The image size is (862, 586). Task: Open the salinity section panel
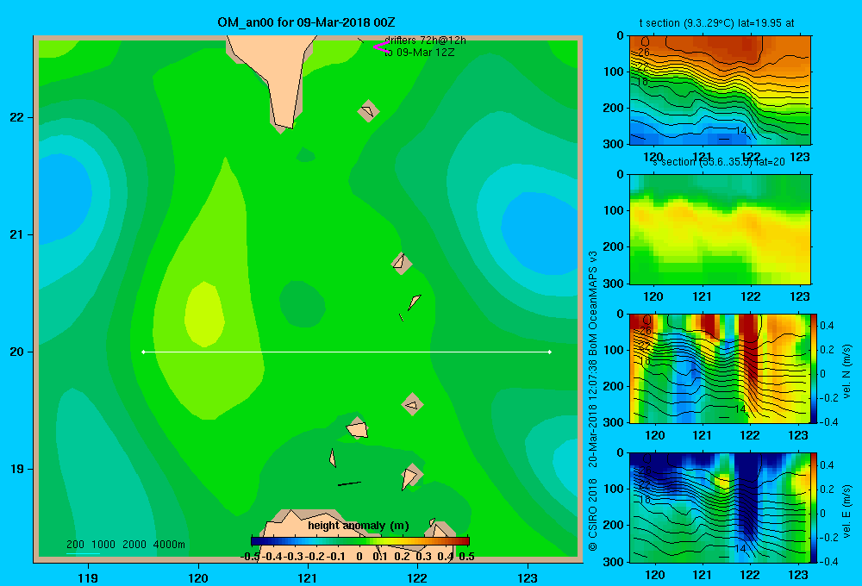(x=720, y=229)
